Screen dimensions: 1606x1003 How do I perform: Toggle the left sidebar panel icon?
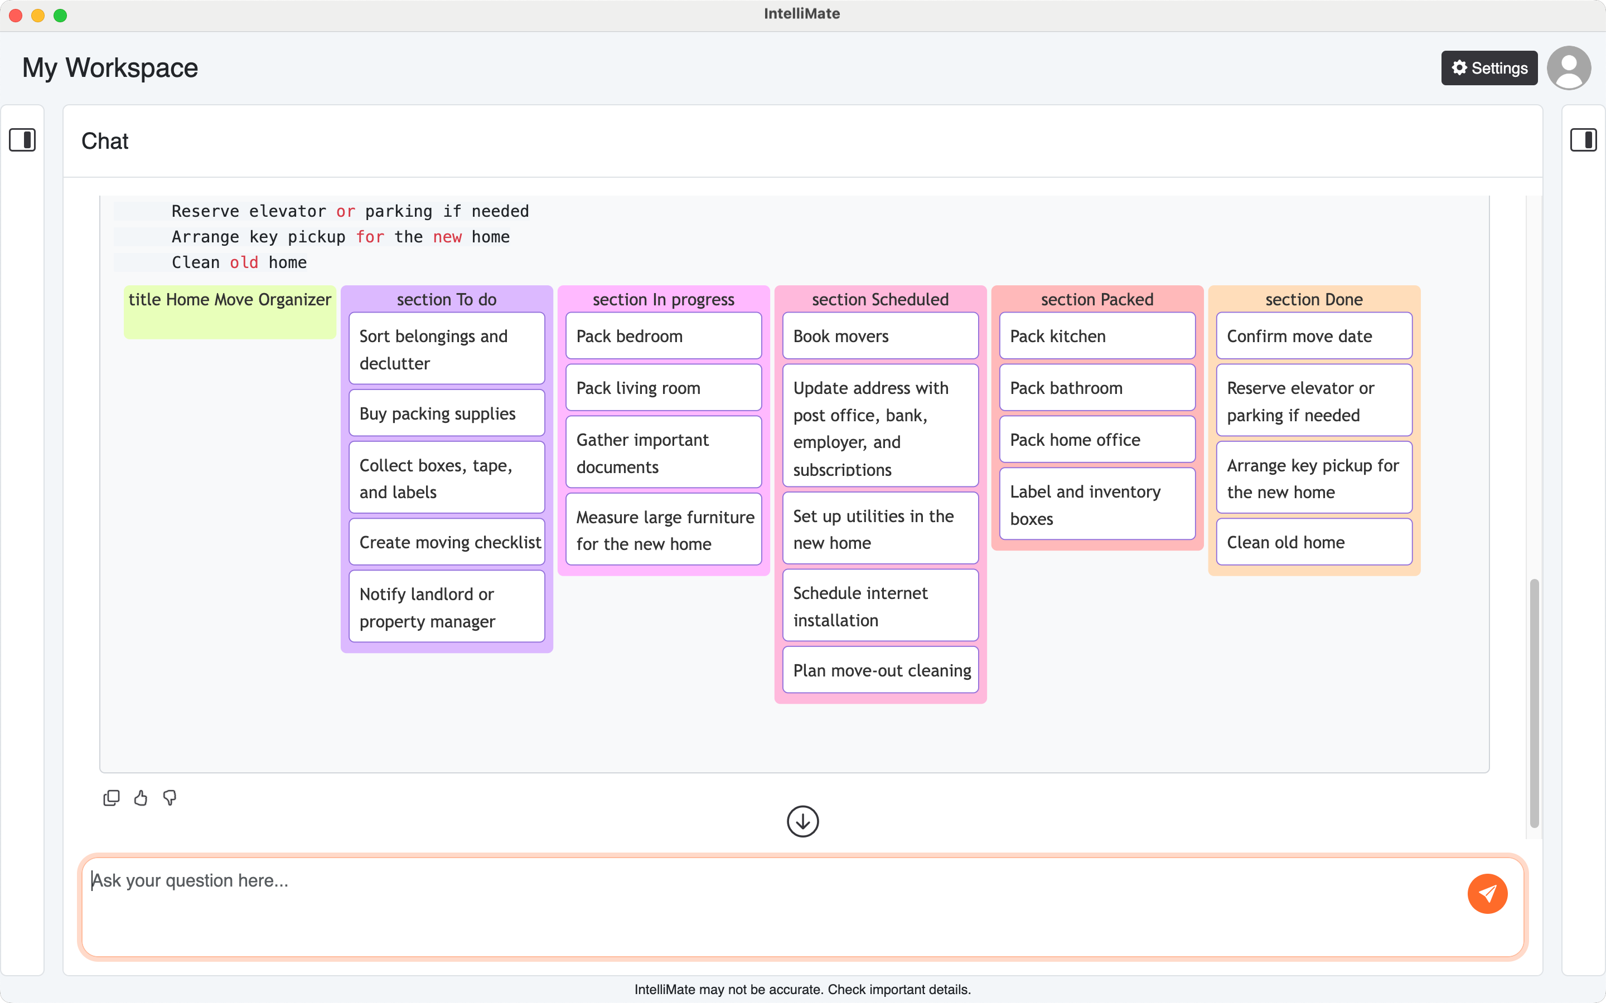click(x=22, y=140)
